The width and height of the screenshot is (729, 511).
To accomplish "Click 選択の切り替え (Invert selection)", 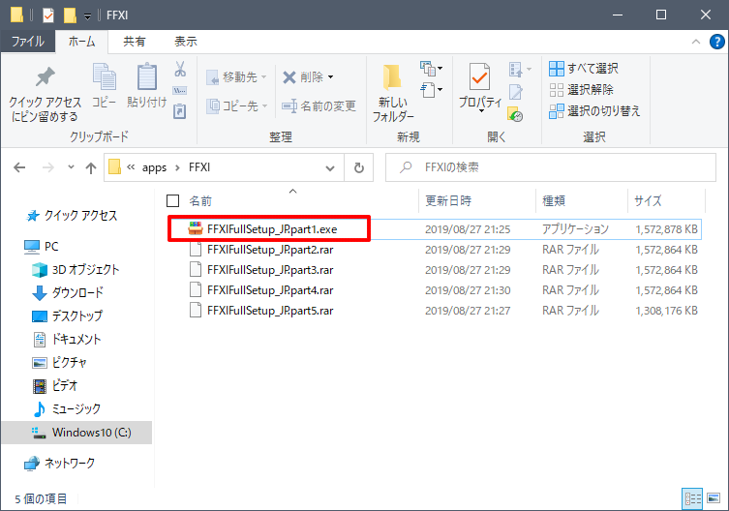I will pyautogui.click(x=594, y=110).
